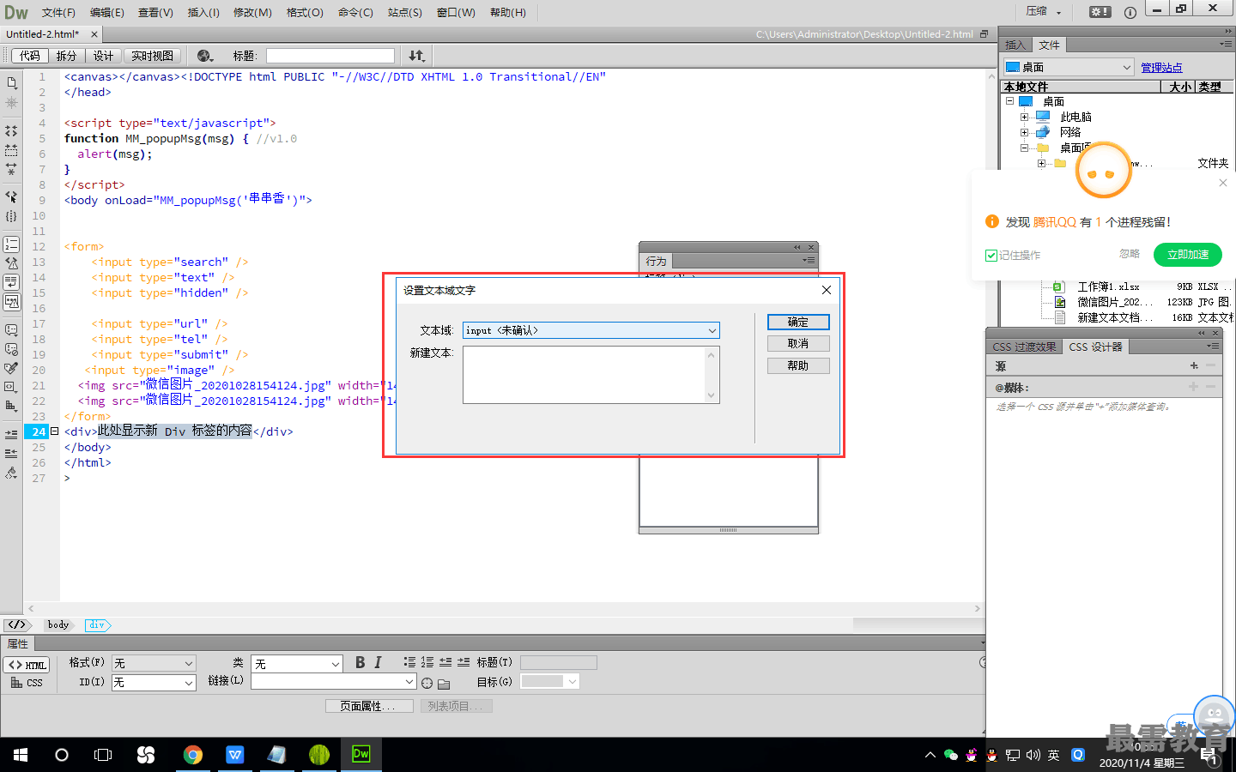Viewport: 1236px width, 772px height.
Task: Click the collapse full tag icon
Action: 11,131
